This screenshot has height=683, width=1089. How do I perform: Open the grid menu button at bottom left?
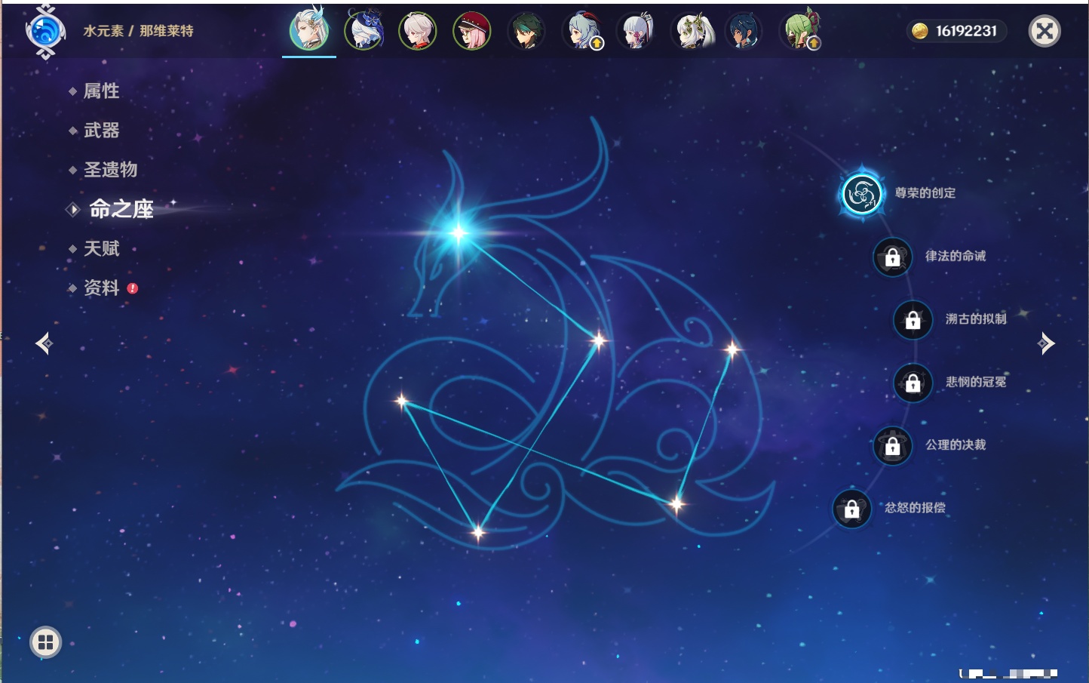[x=45, y=642]
